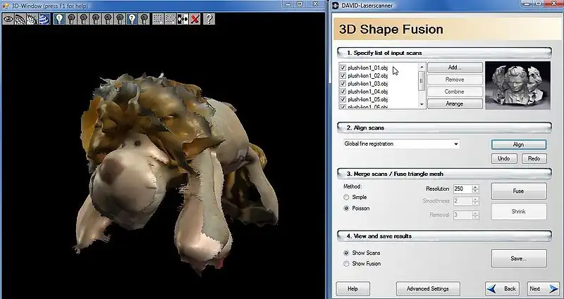Click the Resolution input field
The image size is (564, 299).
coord(461,189)
